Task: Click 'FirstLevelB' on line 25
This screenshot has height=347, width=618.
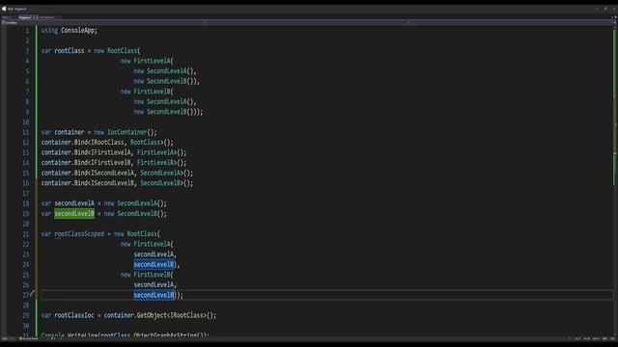Action: pos(153,275)
